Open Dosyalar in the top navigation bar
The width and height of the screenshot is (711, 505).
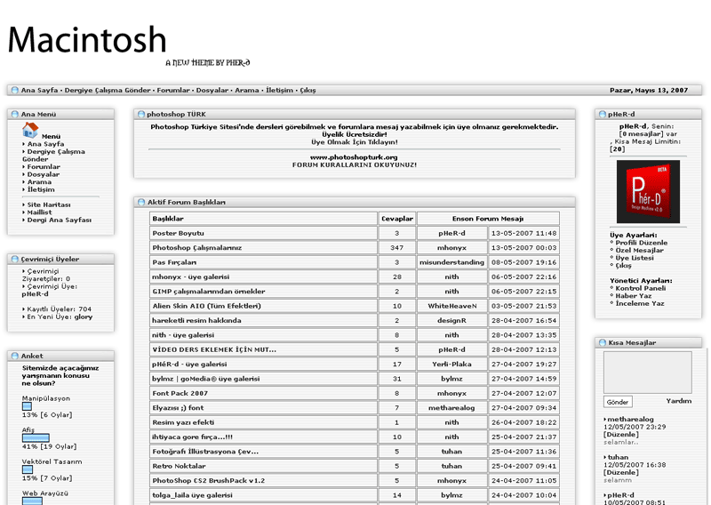tap(212, 91)
